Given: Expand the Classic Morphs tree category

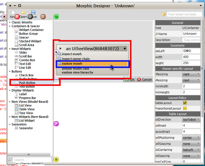Looking at the screenshot, I should point(10,22).
